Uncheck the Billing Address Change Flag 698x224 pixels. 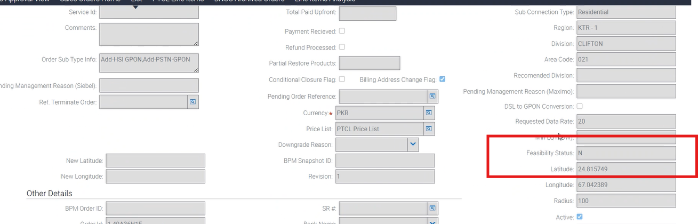click(442, 79)
